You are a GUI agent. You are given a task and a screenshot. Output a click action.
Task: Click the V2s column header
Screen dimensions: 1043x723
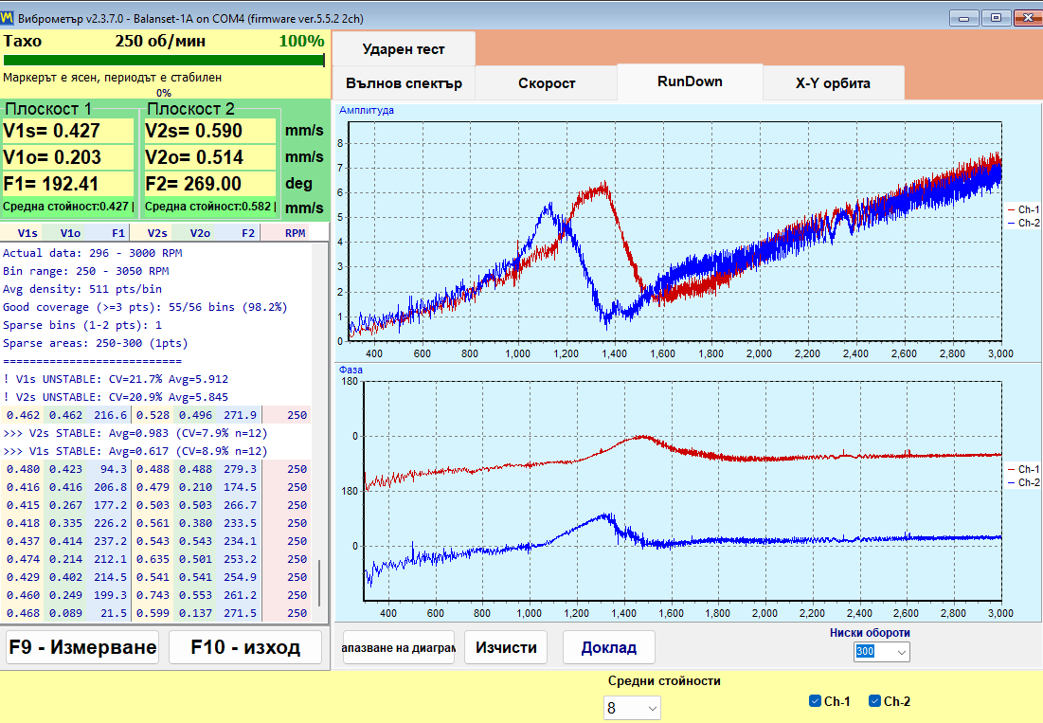[x=157, y=233]
